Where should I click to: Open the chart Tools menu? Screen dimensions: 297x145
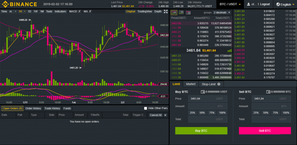pos(49,11)
